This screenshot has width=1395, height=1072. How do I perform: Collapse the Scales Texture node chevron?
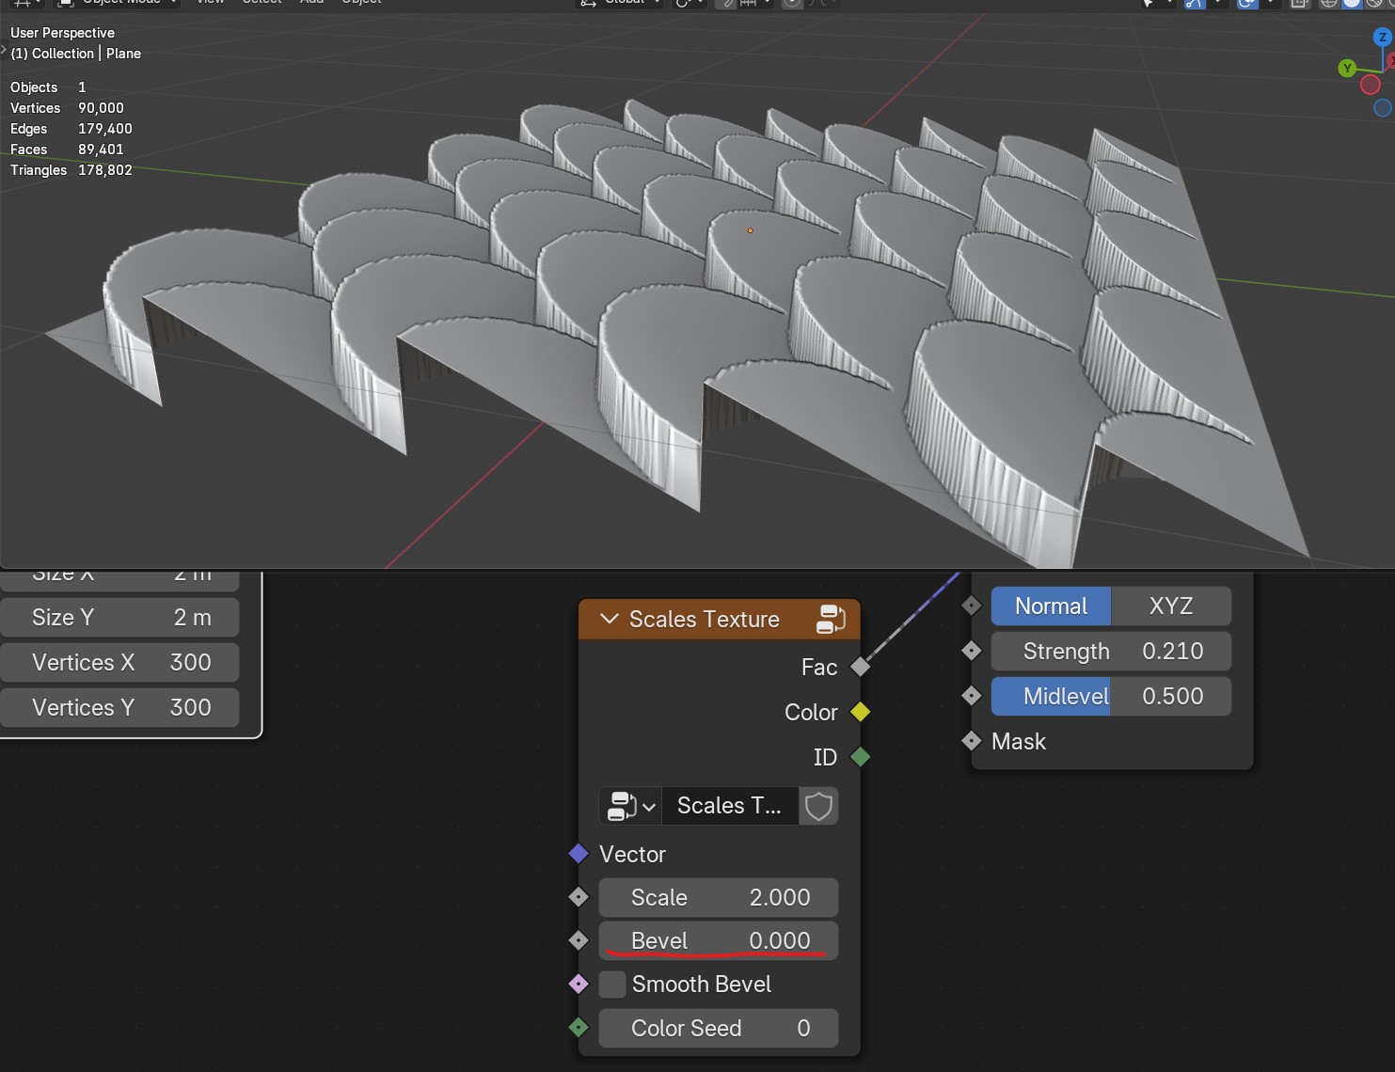point(609,619)
